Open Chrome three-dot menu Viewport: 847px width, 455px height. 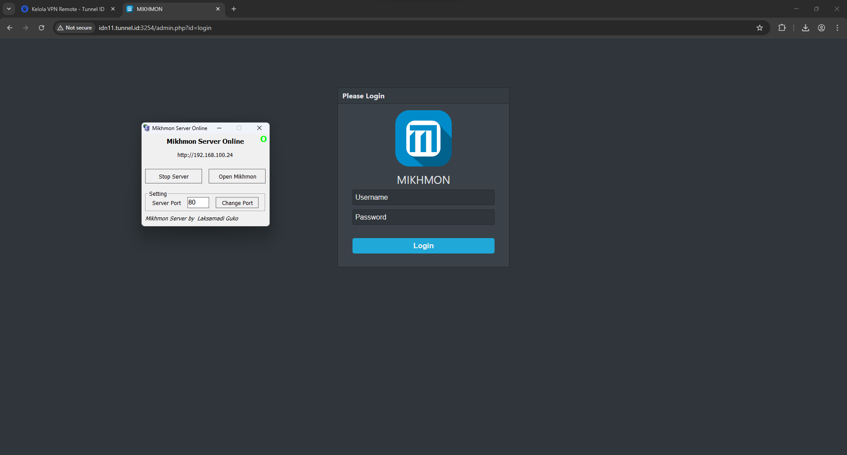pyautogui.click(x=837, y=28)
